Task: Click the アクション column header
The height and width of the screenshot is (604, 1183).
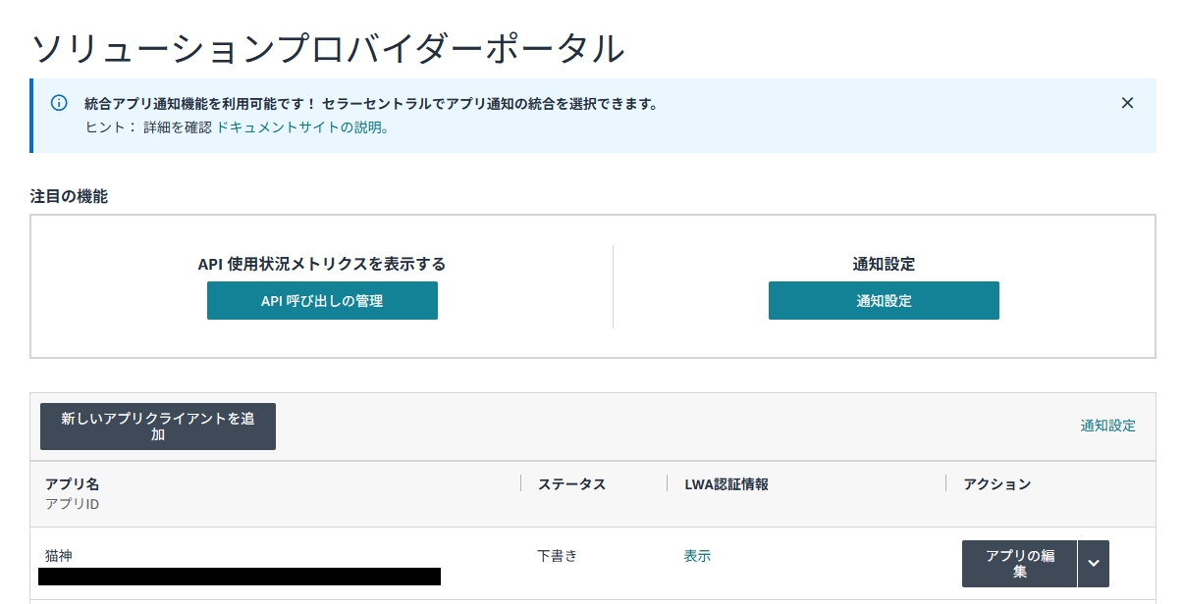Action: pos(996,483)
